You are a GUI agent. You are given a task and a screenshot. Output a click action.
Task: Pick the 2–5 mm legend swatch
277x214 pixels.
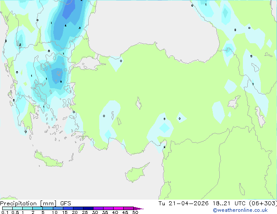coord(38,208)
